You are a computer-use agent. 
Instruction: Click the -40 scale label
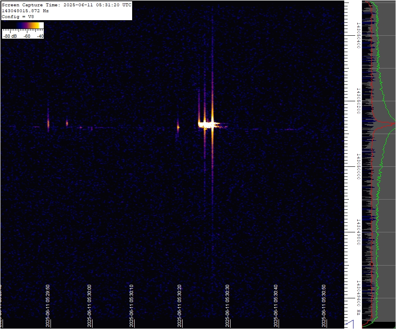tap(40, 36)
